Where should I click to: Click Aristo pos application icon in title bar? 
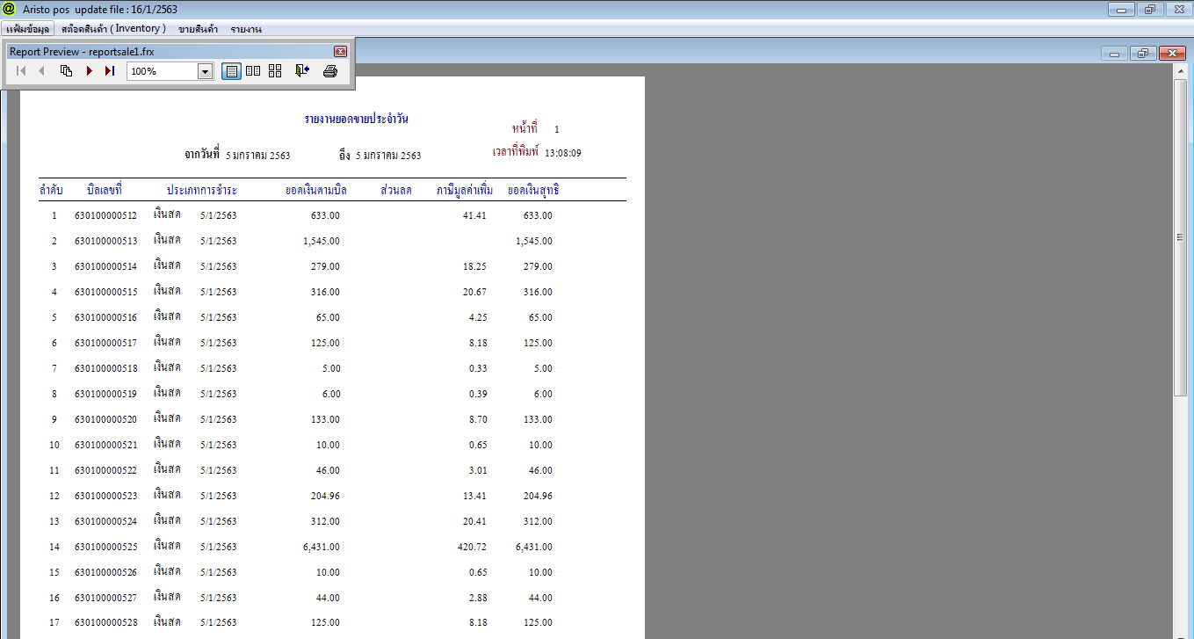coord(10,9)
